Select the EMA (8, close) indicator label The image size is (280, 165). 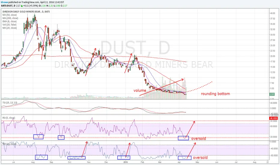pos(10,21)
